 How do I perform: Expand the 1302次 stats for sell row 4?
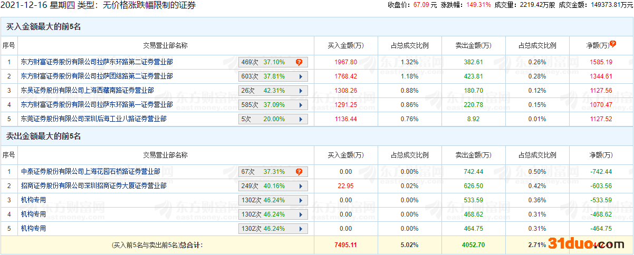tap(300, 214)
